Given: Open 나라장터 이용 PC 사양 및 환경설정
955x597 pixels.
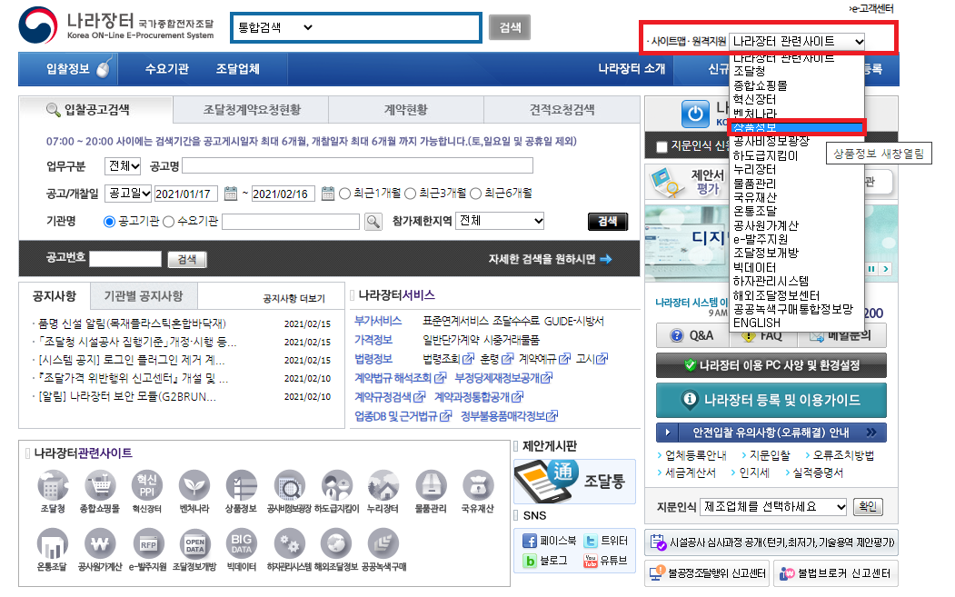Looking at the screenshot, I should coord(771,365).
